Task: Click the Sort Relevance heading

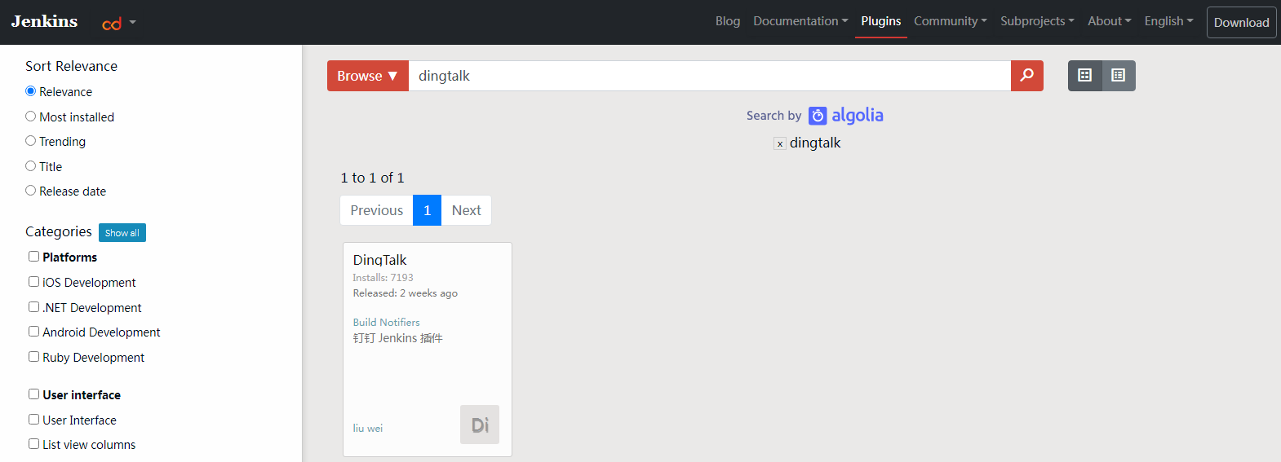Action: (71, 66)
